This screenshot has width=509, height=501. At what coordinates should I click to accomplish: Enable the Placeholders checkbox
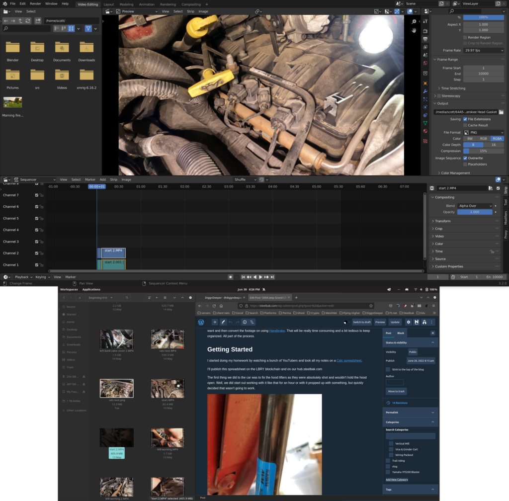coord(465,164)
